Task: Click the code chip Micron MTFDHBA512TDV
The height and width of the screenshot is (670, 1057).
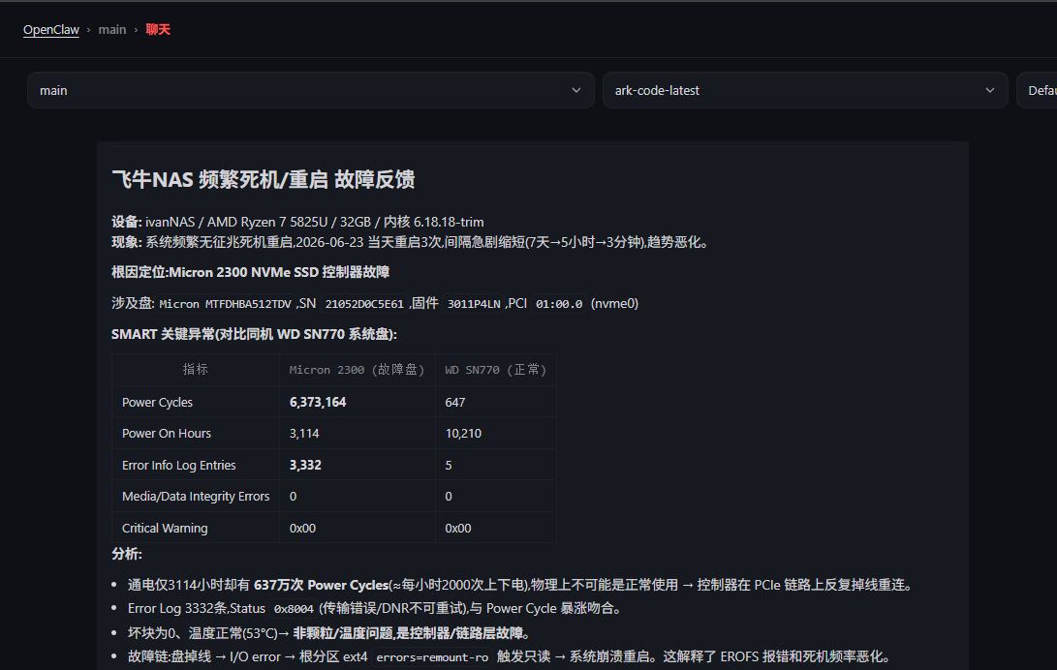Action: (225, 304)
